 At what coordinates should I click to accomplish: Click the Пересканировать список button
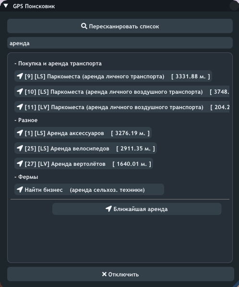pyautogui.click(x=120, y=26)
